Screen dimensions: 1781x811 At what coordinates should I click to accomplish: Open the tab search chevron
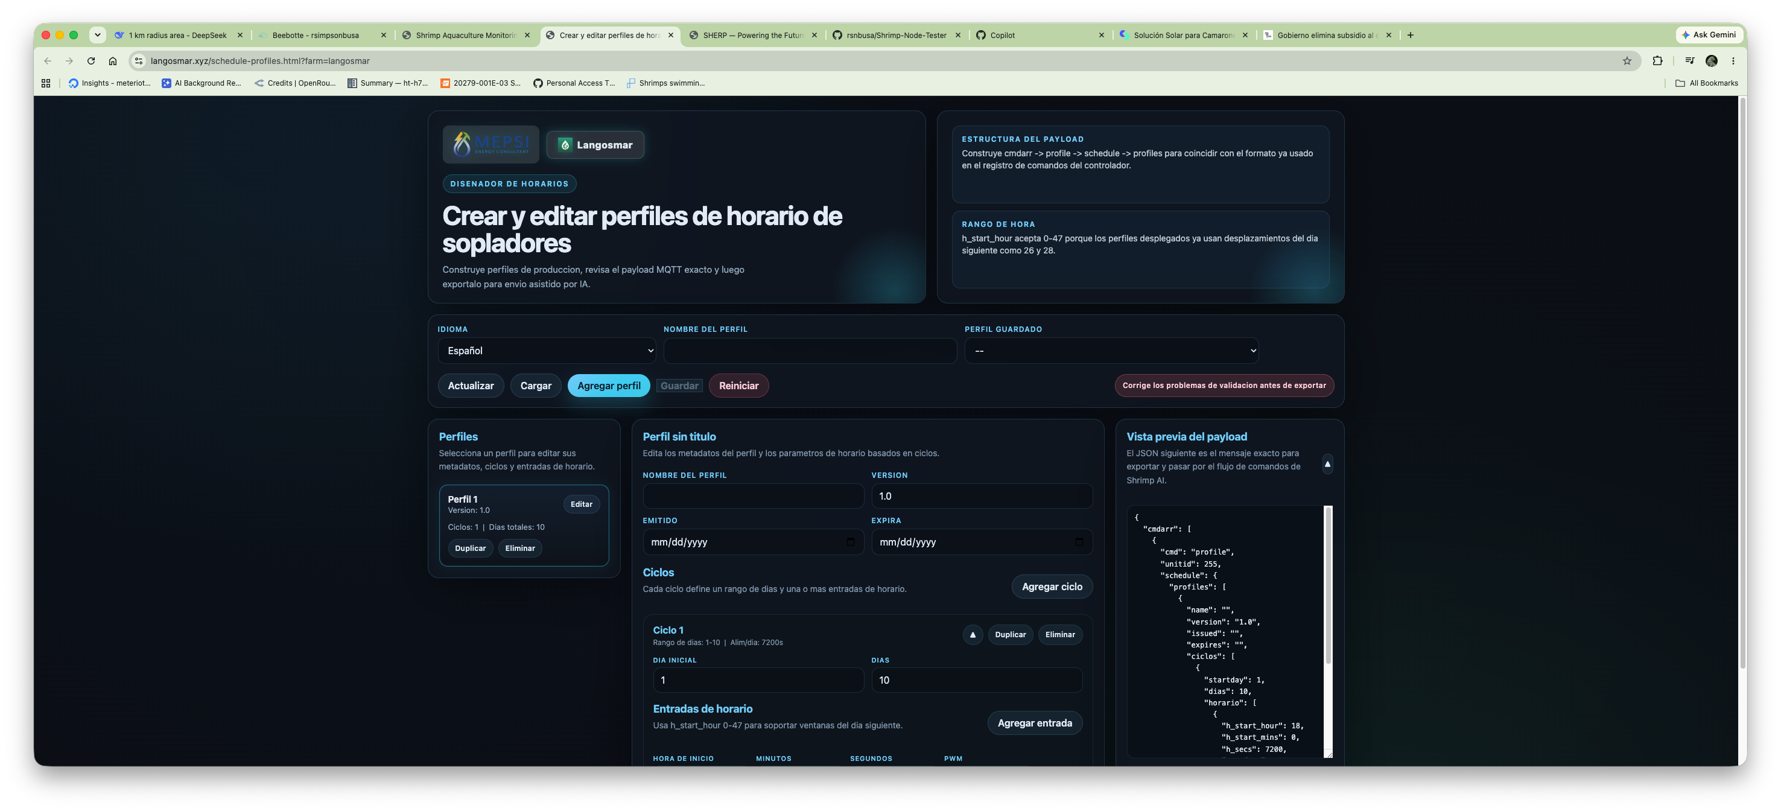click(98, 34)
